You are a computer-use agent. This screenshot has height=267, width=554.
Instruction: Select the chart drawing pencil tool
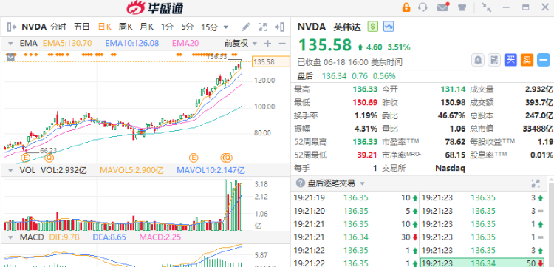point(245,27)
